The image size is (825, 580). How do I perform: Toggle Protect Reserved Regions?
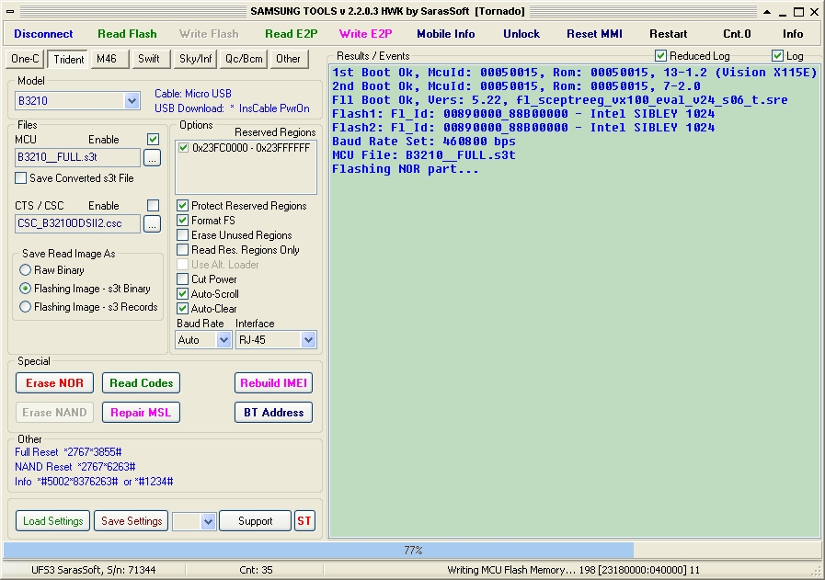(x=182, y=206)
